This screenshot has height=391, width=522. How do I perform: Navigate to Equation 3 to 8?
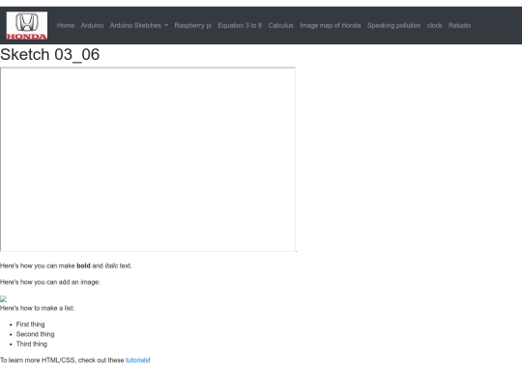point(240,26)
